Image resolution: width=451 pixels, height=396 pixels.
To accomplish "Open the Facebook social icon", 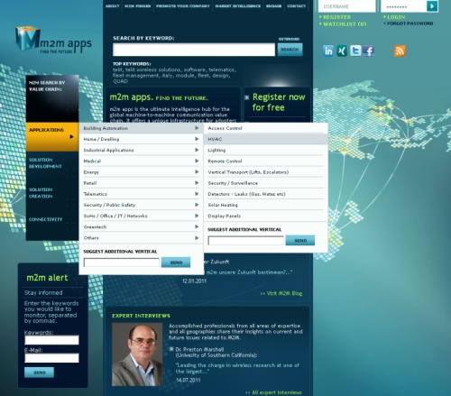I will click(369, 51).
